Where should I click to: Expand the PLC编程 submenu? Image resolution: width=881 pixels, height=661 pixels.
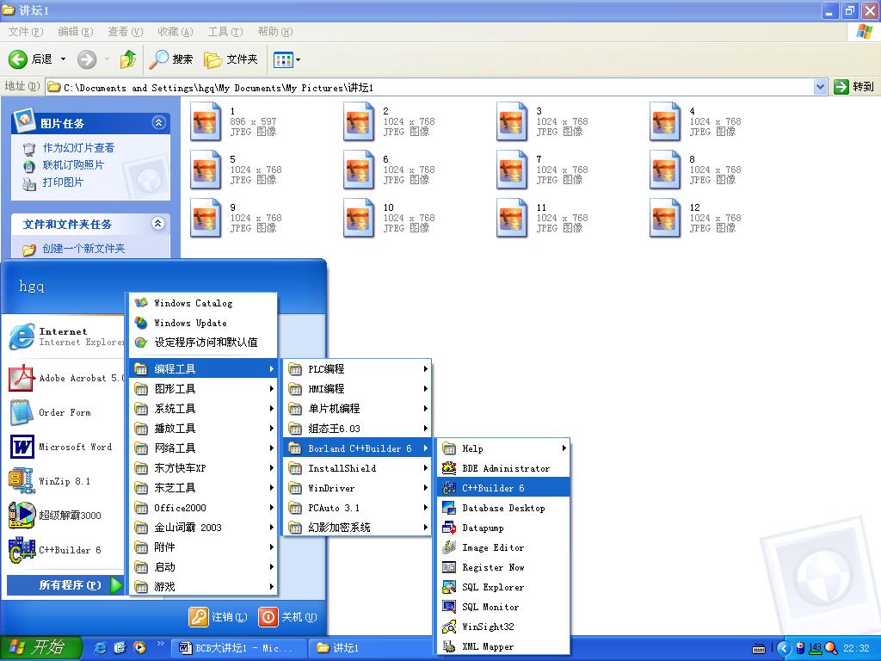(x=357, y=368)
